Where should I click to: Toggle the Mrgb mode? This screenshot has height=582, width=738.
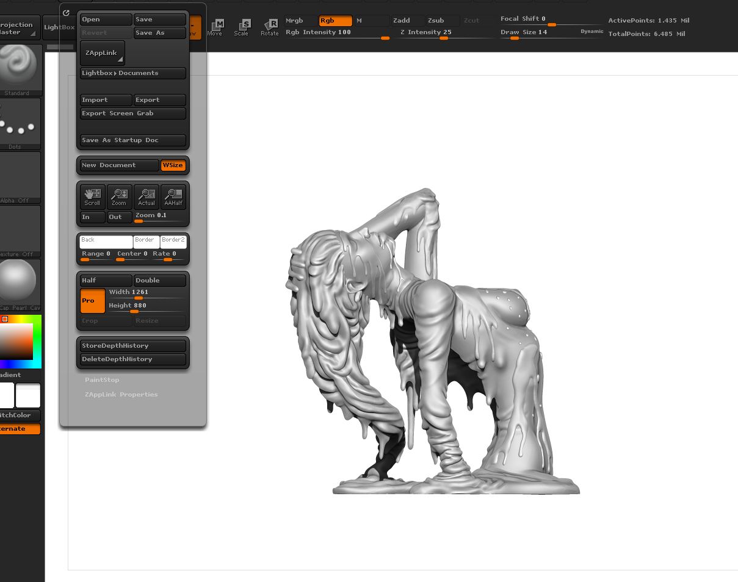pos(301,21)
